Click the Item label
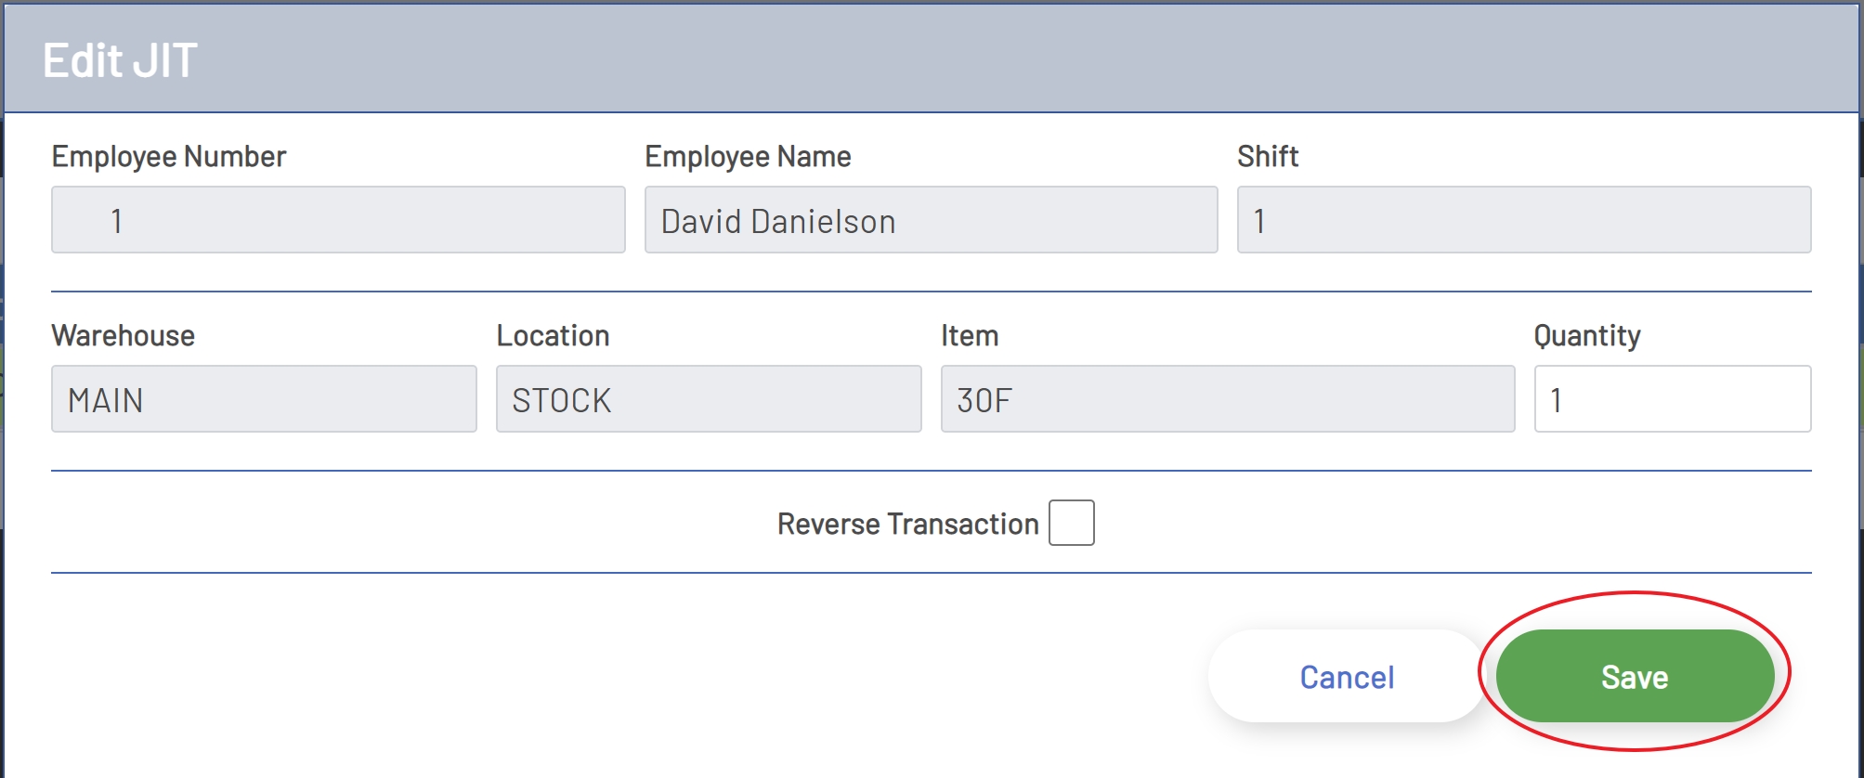This screenshot has height=778, width=1864. (969, 335)
